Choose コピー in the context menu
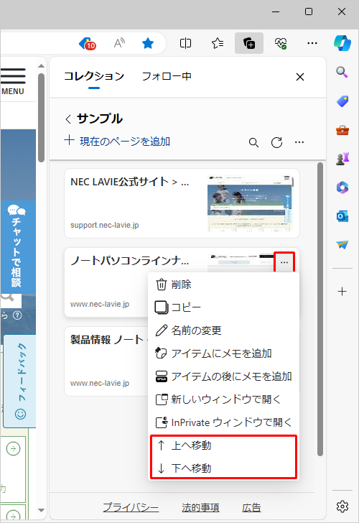The width and height of the screenshot is (359, 523). [223, 307]
